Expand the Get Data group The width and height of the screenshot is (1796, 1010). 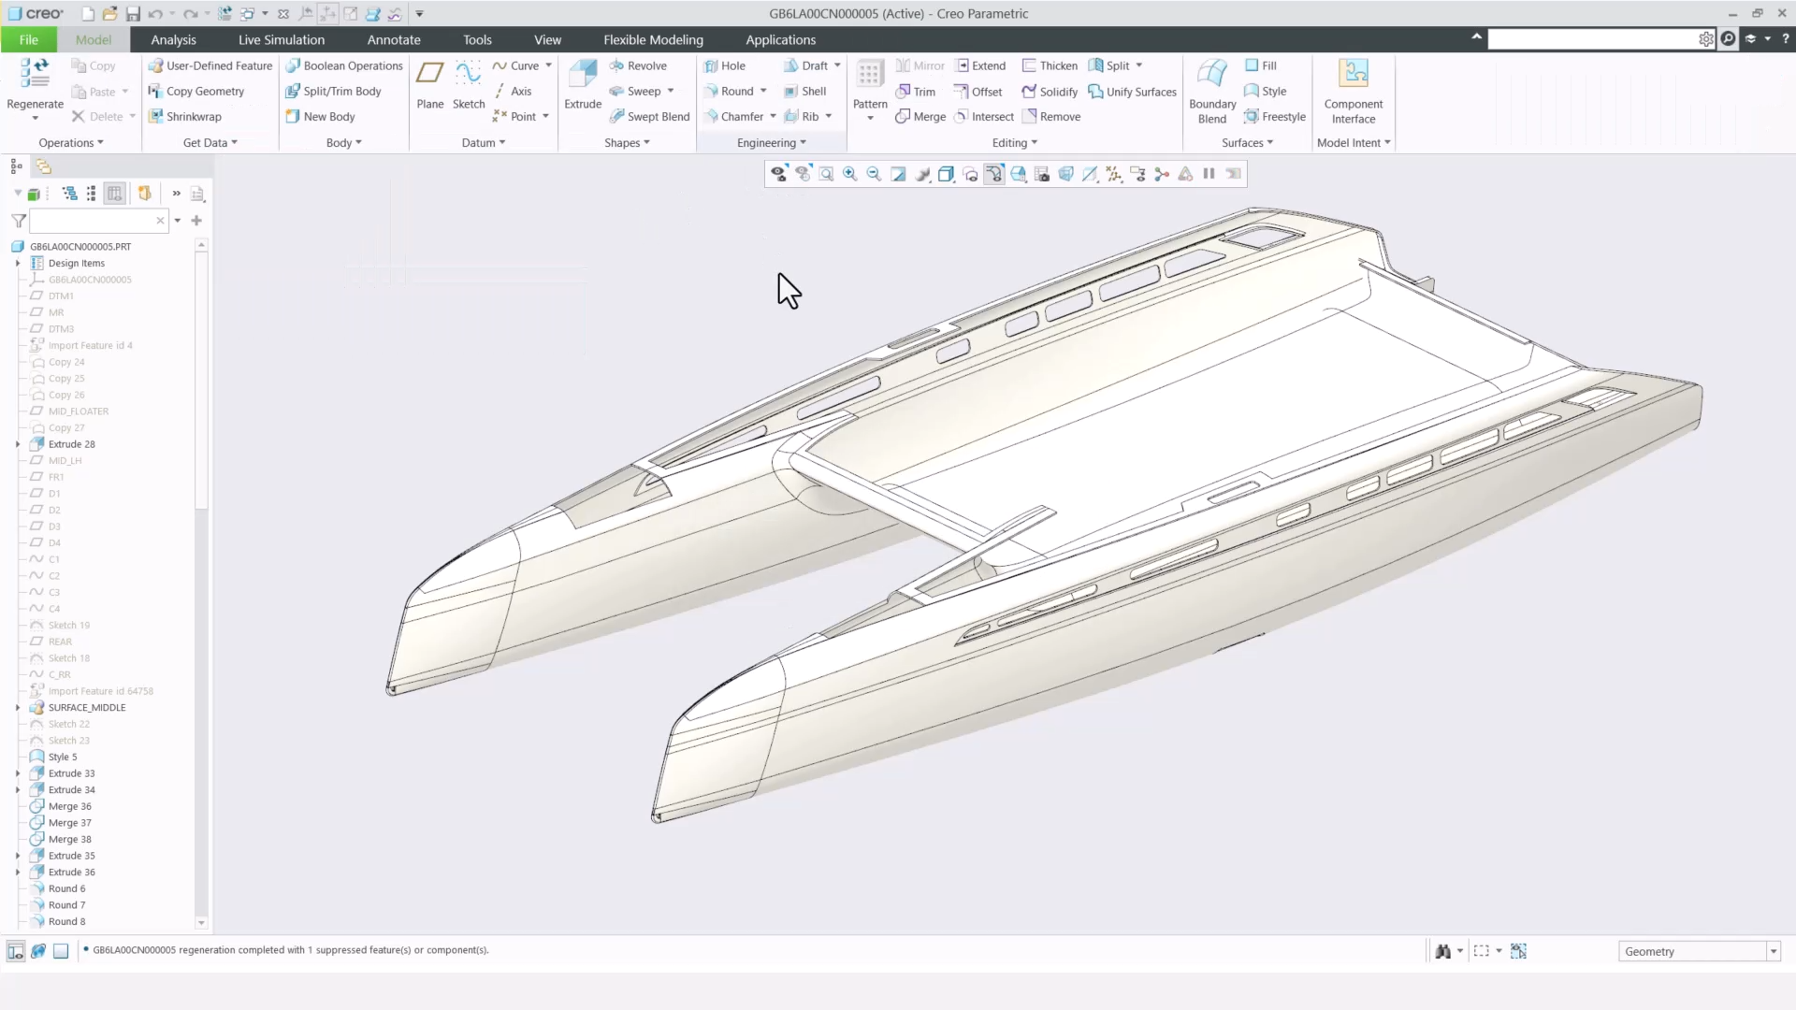pos(210,142)
